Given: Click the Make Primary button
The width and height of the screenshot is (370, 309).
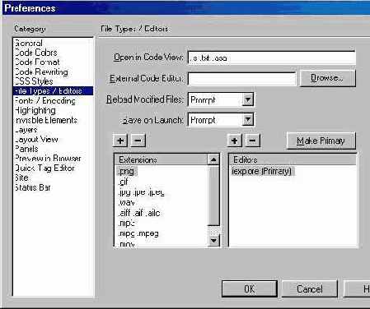Looking at the screenshot, I should click(x=321, y=141).
